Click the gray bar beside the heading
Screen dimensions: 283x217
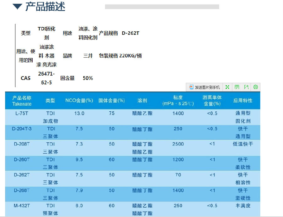[162, 7]
